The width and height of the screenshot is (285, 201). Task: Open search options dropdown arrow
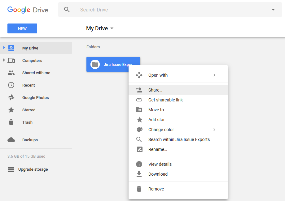273,10
